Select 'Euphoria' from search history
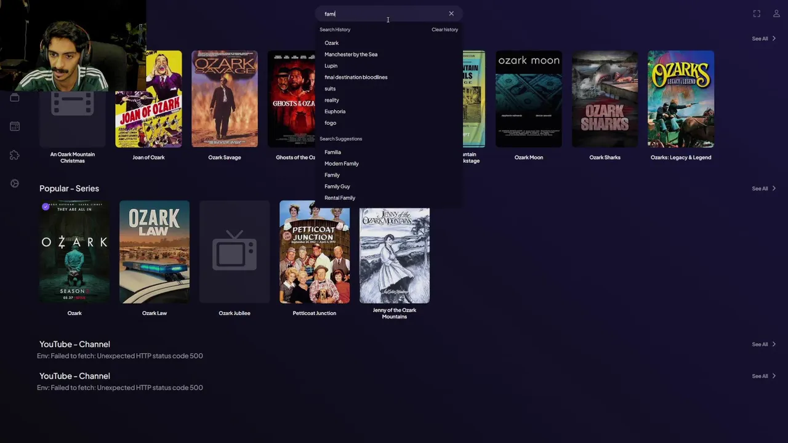788x443 pixels. [335, 111]
